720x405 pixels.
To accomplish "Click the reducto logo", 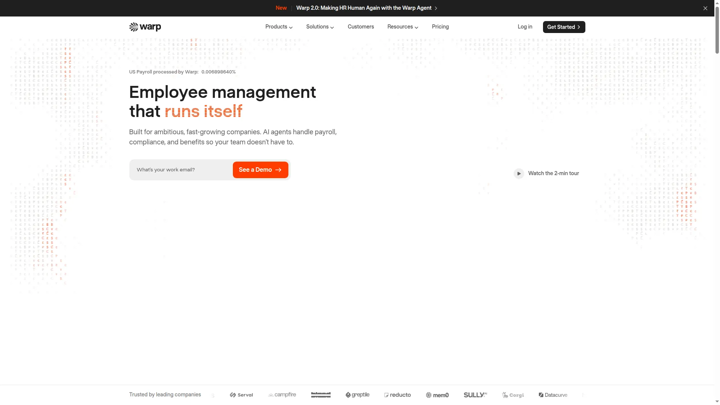I will pos(397,395).
